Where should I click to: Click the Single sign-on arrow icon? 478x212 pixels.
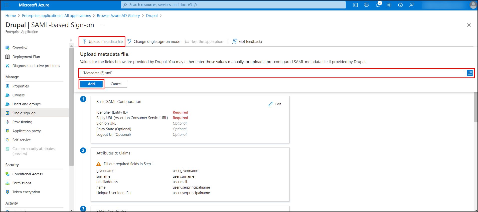[7, 113]
